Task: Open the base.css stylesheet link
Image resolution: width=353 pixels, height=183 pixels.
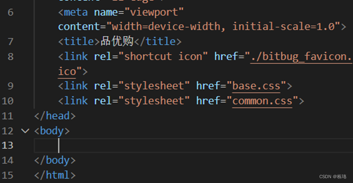Action: point(256,86)
